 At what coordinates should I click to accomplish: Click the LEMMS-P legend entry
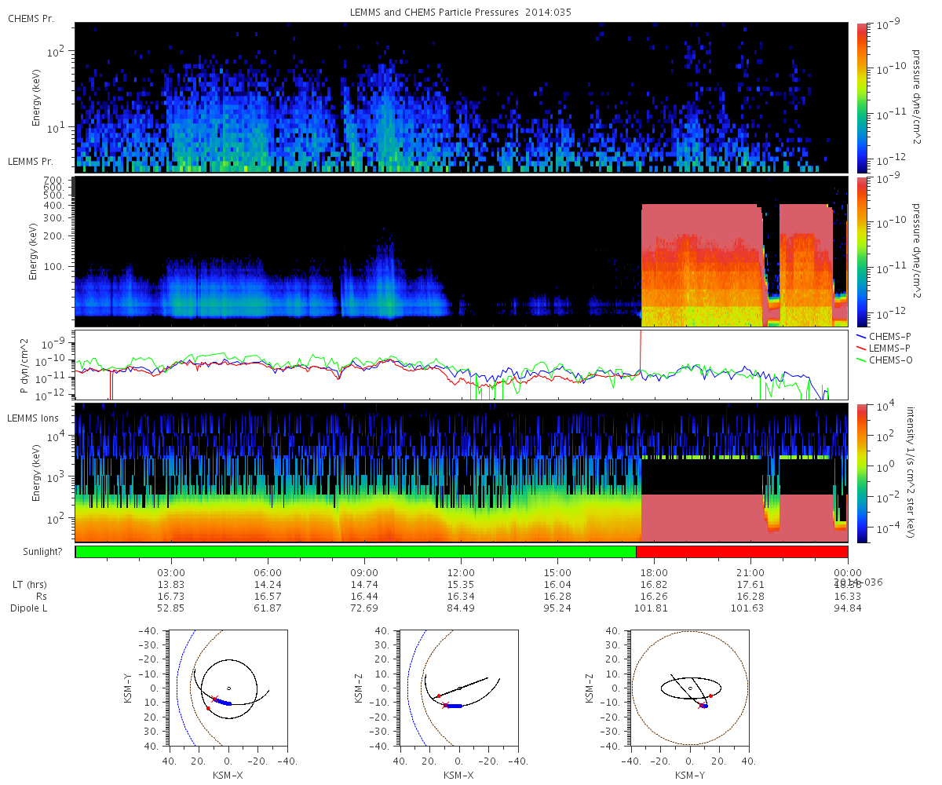click(884, 348)
